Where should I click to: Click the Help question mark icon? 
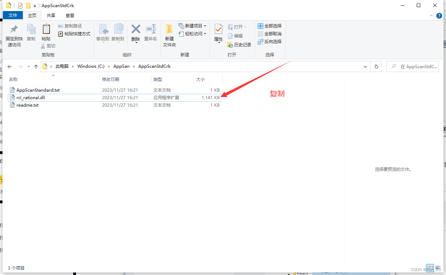439,16
